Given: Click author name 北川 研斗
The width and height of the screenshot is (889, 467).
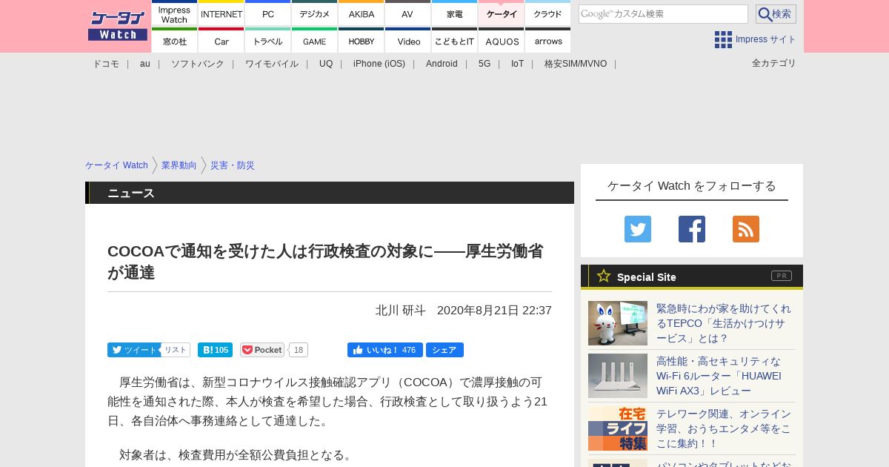Looking at the screenshot, I should [401, 311].
